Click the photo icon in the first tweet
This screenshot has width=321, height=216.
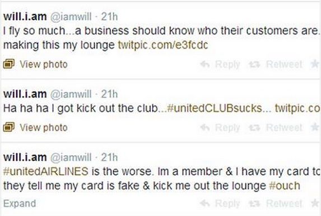coord(9,64)
